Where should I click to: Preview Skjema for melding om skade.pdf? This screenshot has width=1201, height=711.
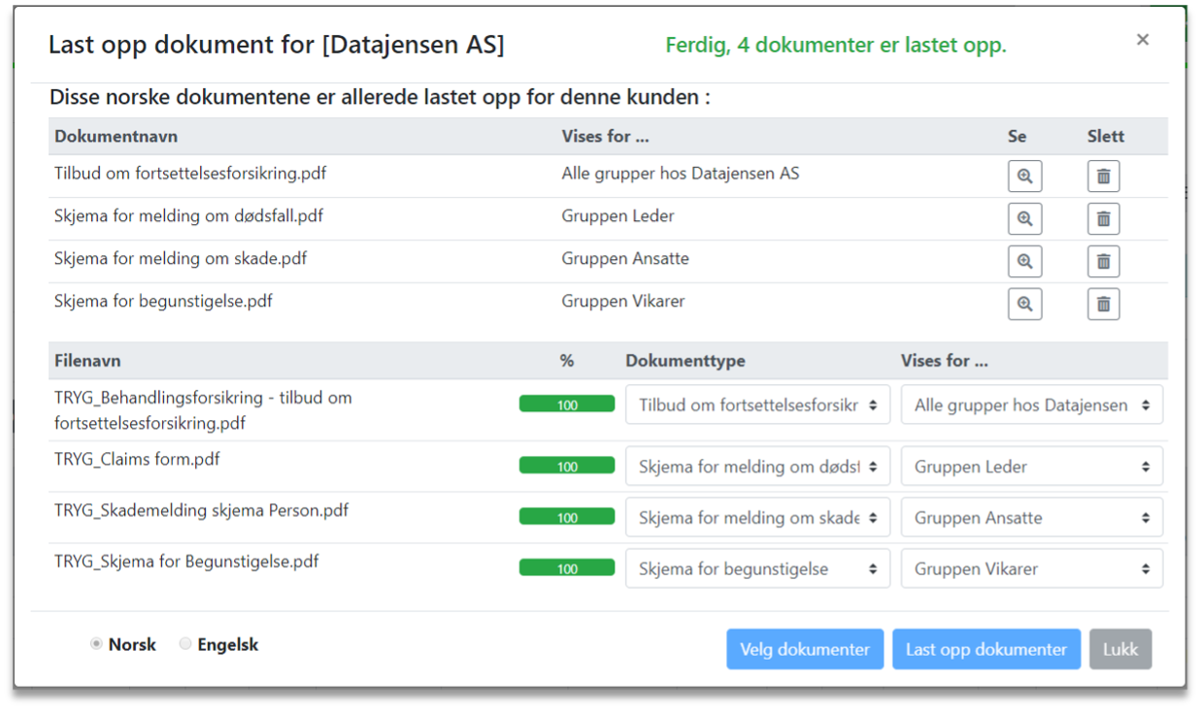coord(1024,262)
